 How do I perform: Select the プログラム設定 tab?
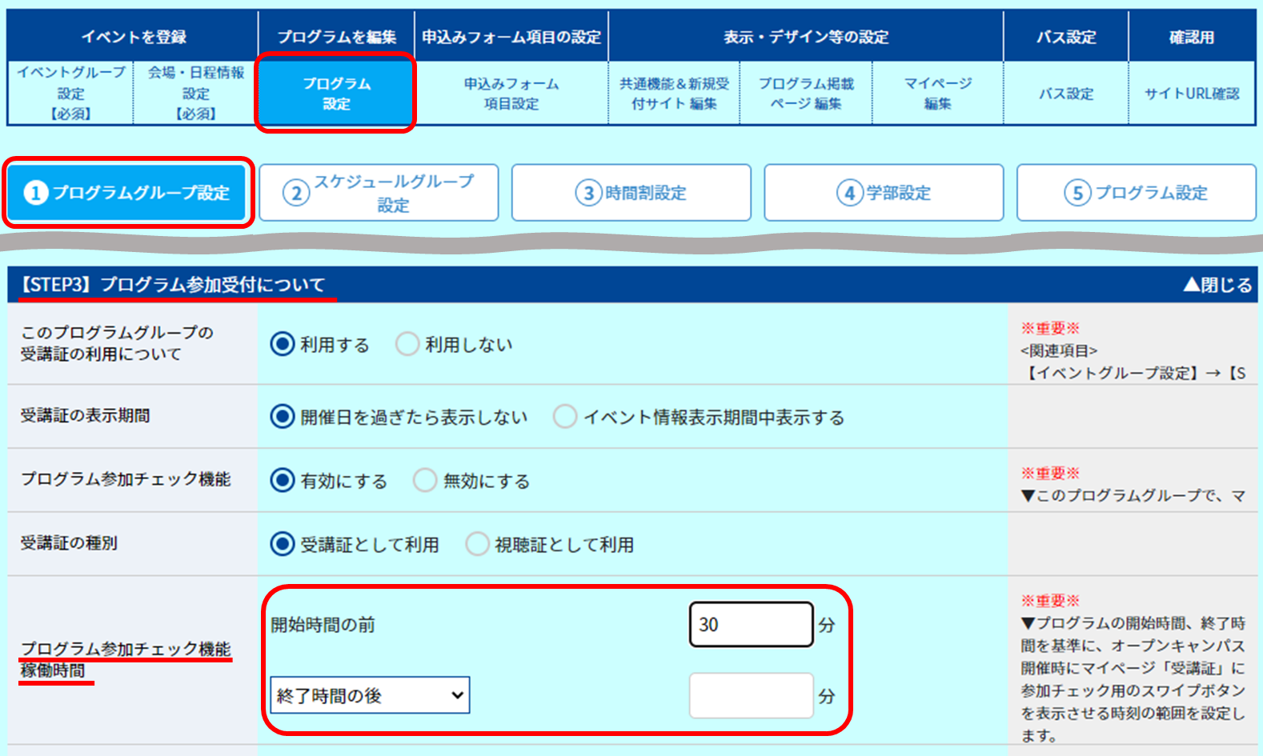[x=336, y=93]
